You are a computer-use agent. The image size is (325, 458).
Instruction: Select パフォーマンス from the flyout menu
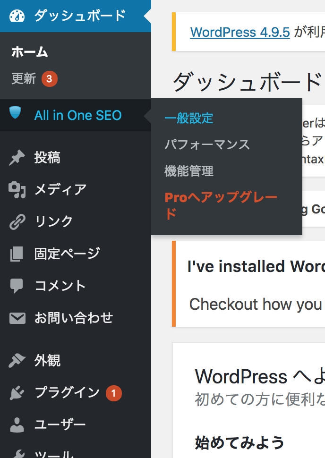coord(207,144)
